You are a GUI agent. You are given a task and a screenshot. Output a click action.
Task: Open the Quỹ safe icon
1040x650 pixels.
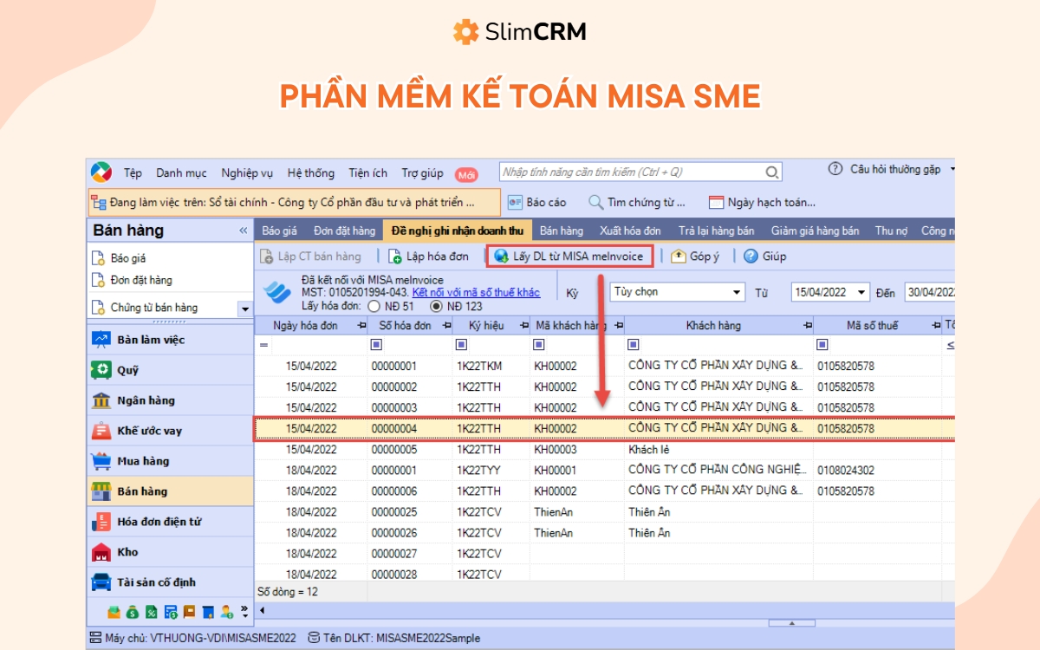pyautogui.click(x=102, y=370)
